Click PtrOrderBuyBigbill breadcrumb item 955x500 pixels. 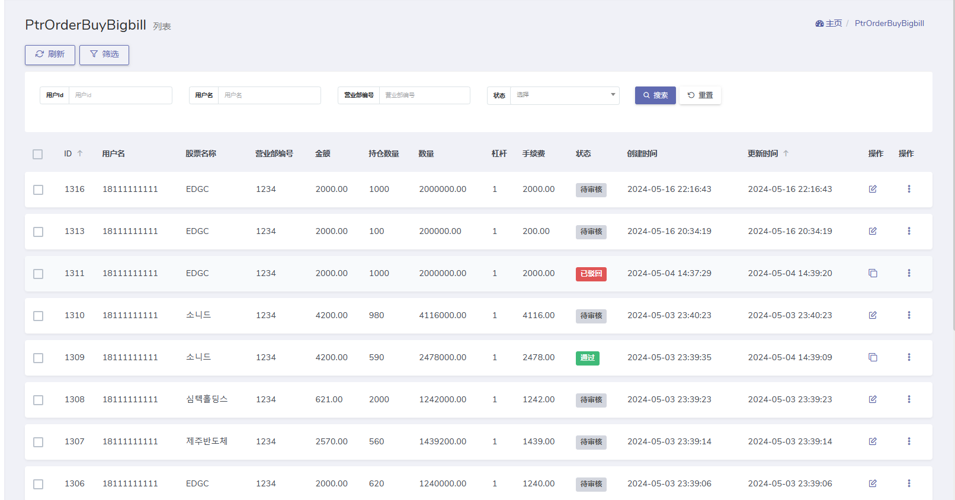click(x=889, y=24)
